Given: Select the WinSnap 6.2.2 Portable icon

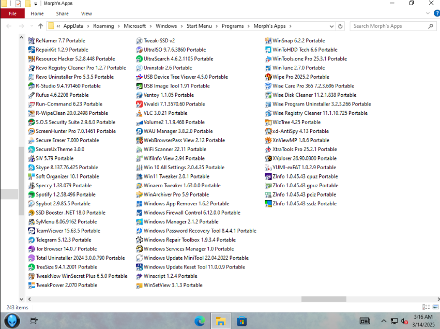Looking at the screenshot, I should 268,41.
